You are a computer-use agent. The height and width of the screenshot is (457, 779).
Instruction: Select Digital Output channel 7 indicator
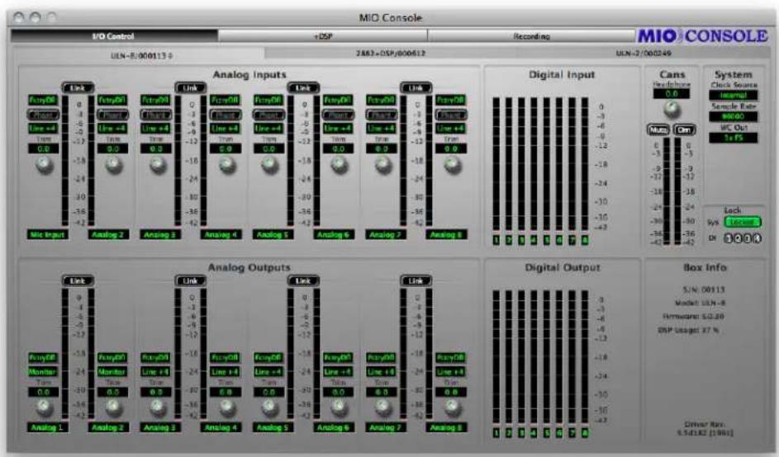pos(572,433)
